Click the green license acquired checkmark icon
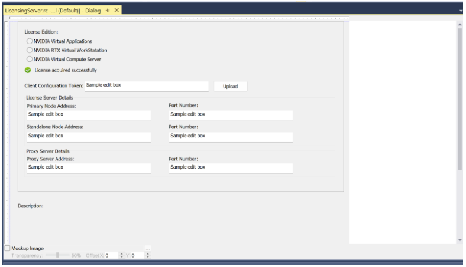The width and height of the screenshot is (466, 267). pos(28,70)
